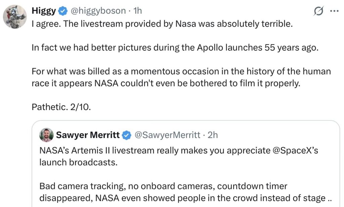Click the Higgy display name
The image size is (344, 207).
44,11
